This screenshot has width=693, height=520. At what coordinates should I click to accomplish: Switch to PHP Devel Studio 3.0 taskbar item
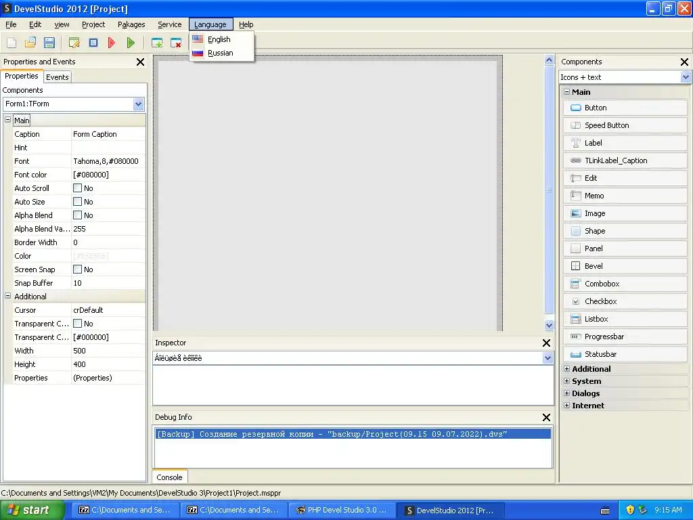pyautogui.click(x=342, y=511)
